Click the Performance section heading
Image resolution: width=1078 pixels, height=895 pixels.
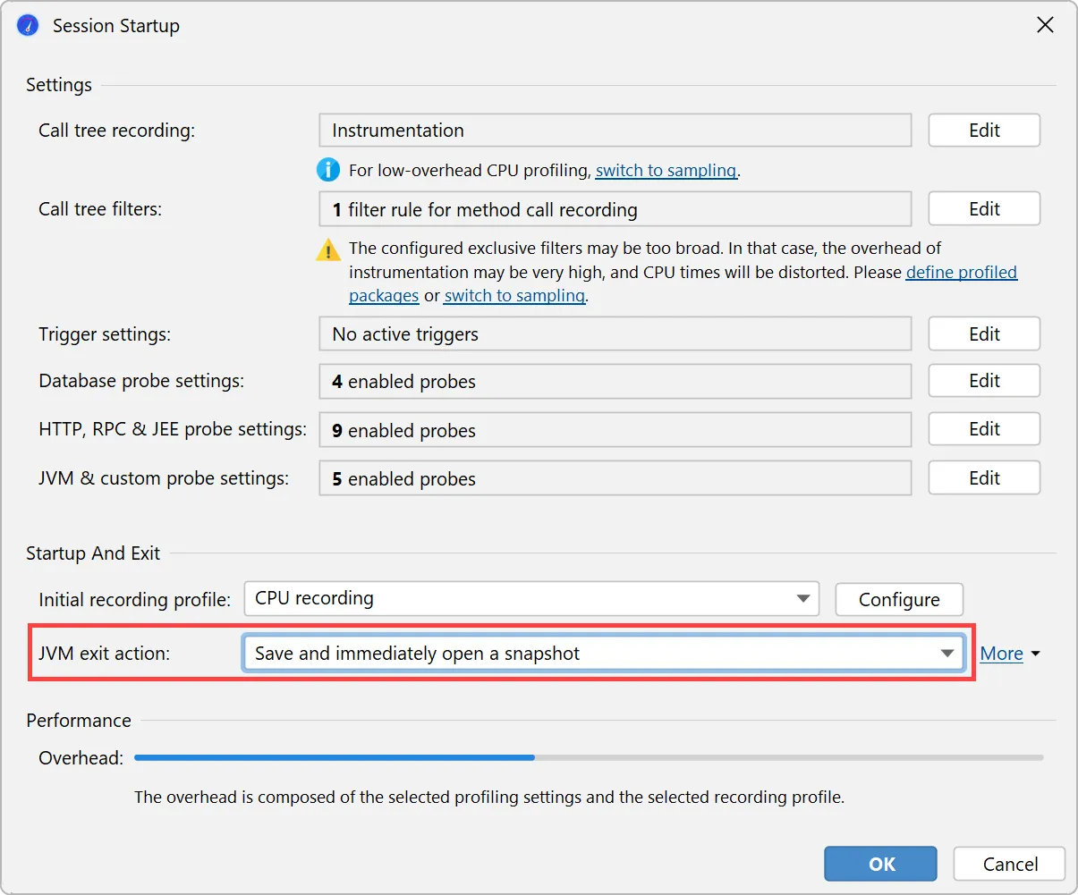pyautogui.click(x=79, y=721)
